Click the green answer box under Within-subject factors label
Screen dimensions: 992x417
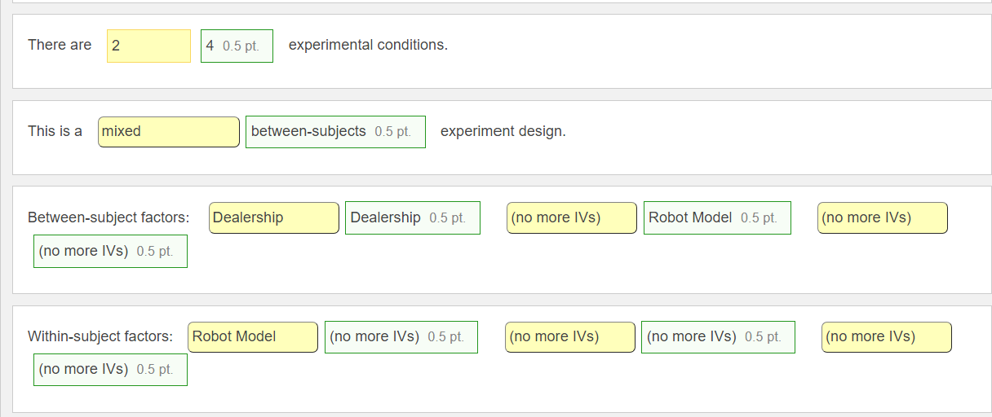point(110,370)
